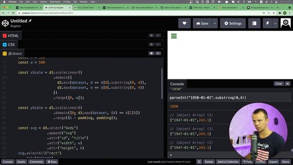The width and height of the screenshot is (293, 165).
Task: Open Chrome History menu
Action: 43,2
